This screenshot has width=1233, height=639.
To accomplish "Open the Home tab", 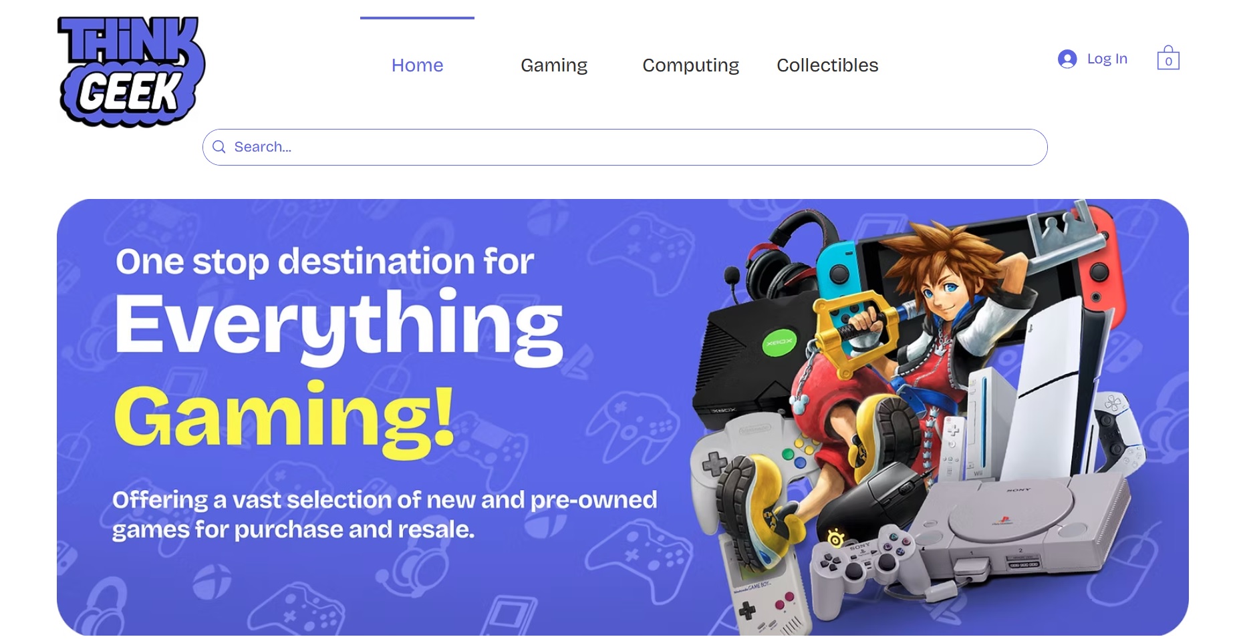I will (x=417, y=65).
